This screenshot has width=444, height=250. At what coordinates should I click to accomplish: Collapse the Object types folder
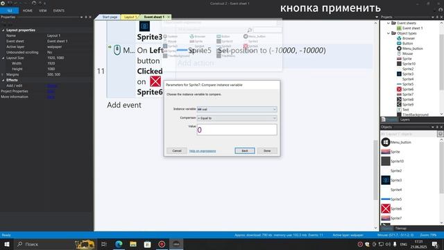click(x=388, y=33)
